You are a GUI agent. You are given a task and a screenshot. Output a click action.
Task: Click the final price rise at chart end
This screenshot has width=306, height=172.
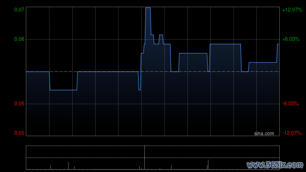click(x=277, y=53)
